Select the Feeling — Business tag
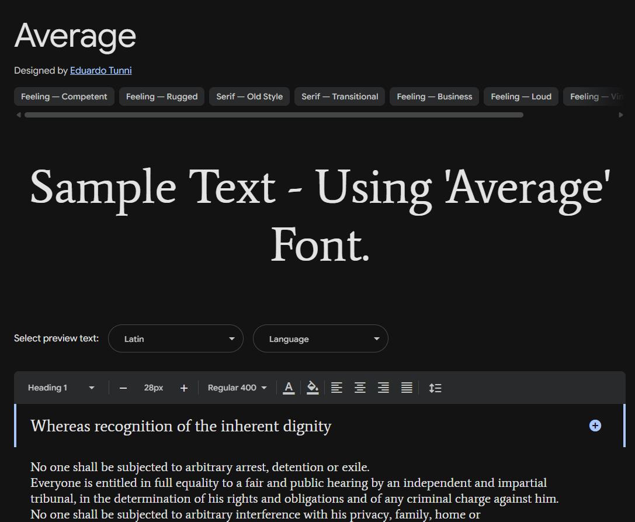 pos(435,96)
